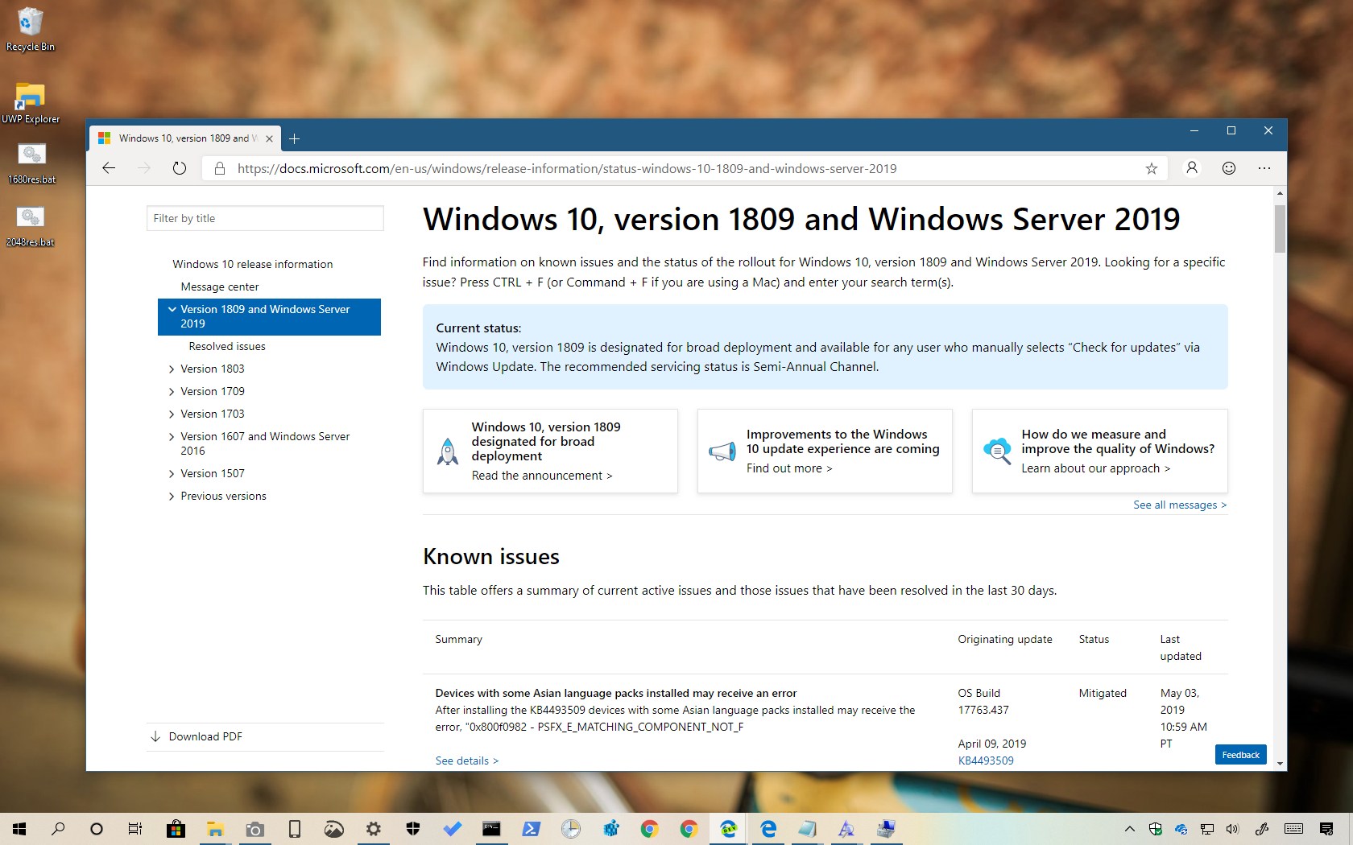The width and height of the screenshot is (1353, 845).
Task: Open the profile account icon
Action: 1192,168
